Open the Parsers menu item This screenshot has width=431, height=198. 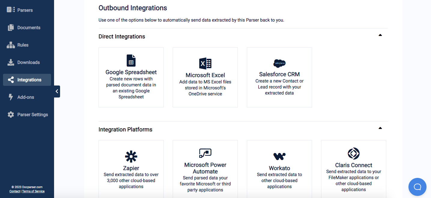25,10
